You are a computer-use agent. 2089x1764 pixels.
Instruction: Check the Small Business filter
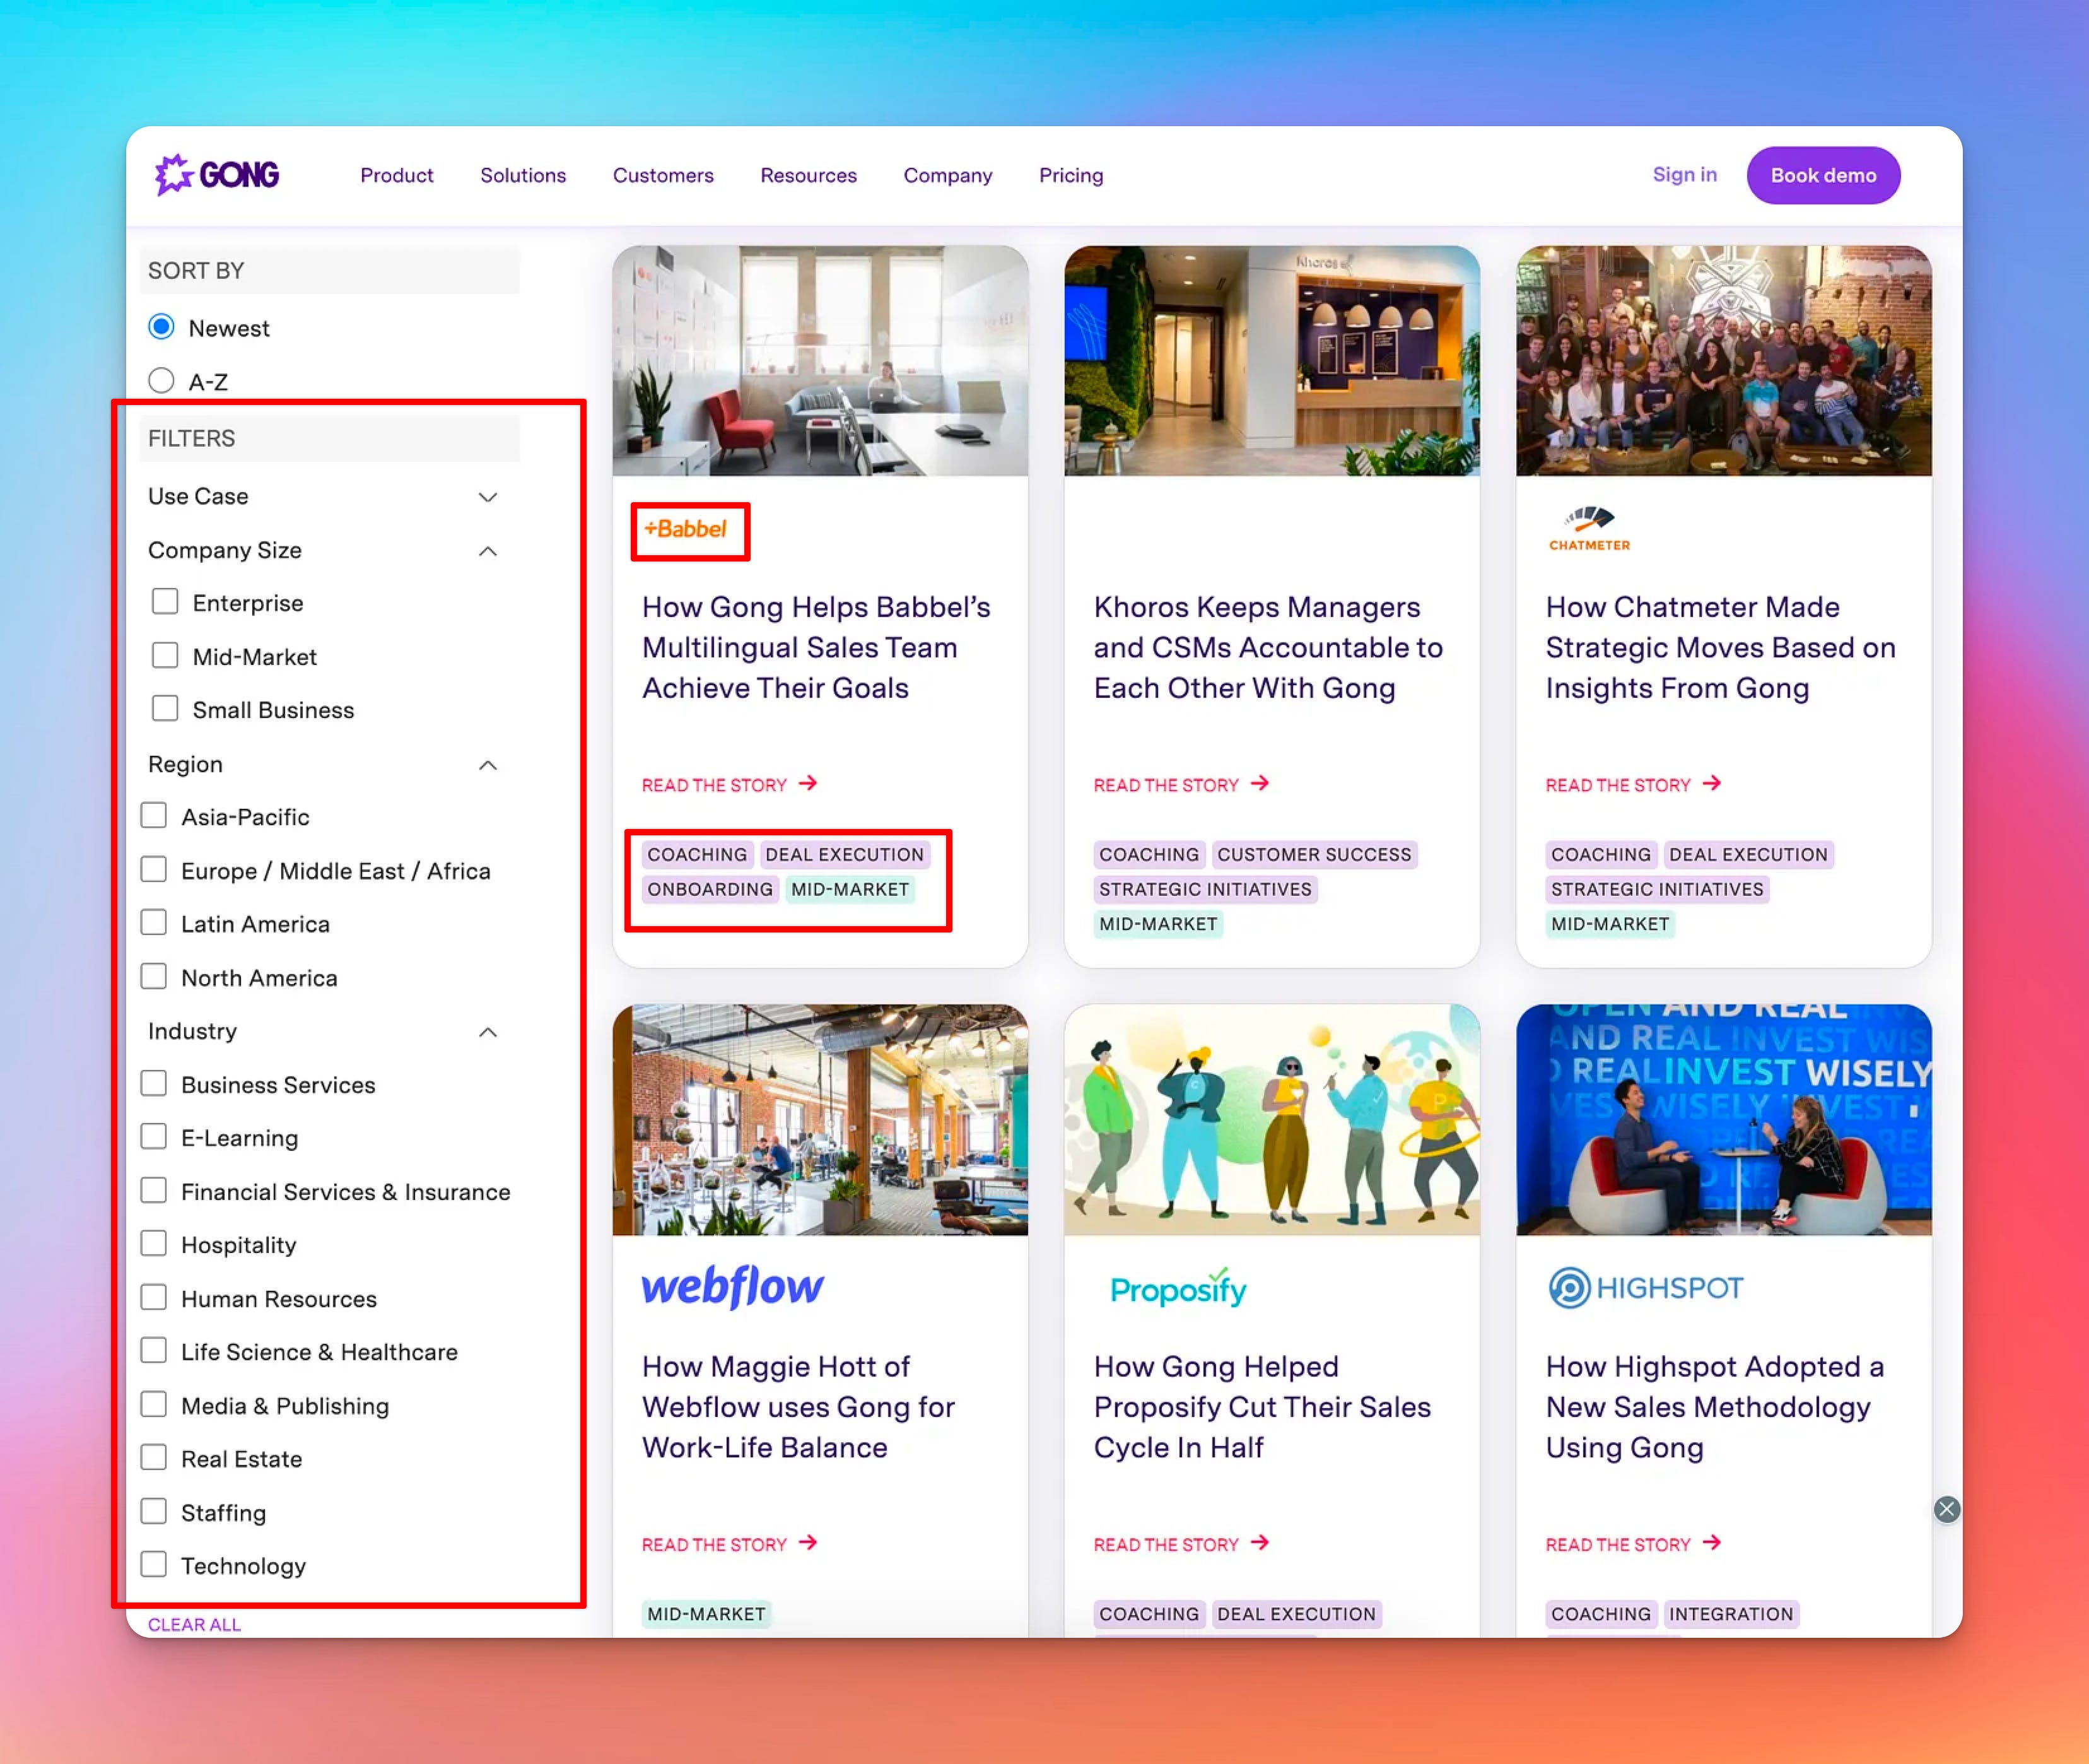click(165, 709)
